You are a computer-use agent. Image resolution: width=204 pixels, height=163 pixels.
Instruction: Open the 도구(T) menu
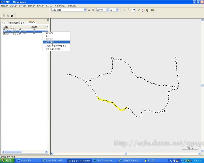pyautogui.click(x=49, y=6)
